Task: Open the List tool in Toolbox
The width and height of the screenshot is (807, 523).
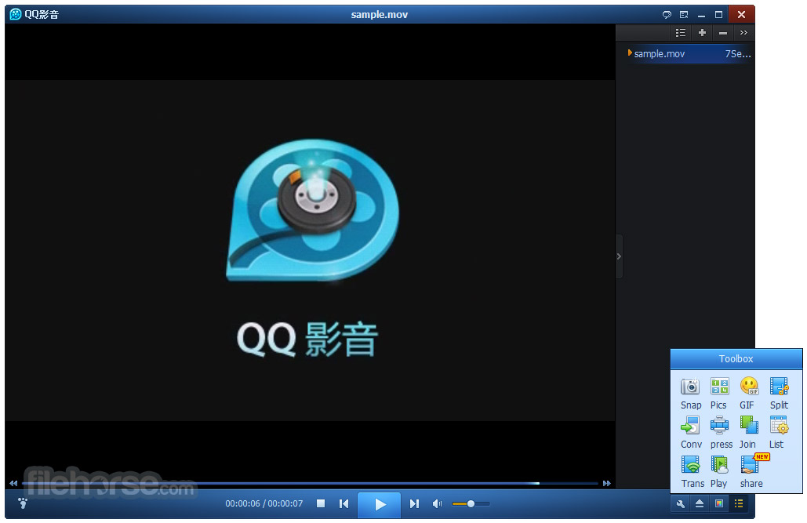Action: pyautogui.click(x=778, y=433)
